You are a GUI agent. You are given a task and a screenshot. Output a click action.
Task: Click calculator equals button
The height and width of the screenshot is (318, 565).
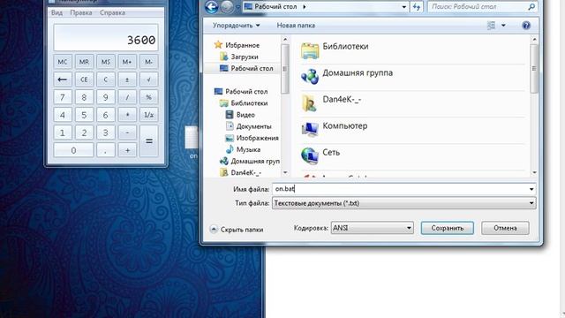tap(148, 141)
